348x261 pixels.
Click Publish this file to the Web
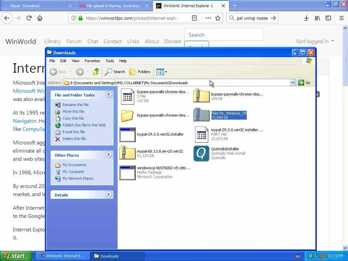84,125
